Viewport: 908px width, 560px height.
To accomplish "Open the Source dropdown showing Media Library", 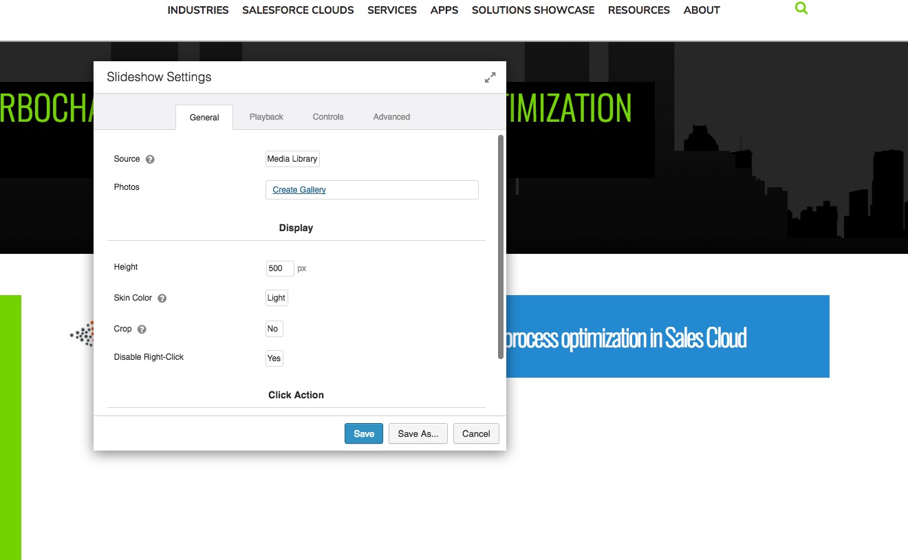I will click(x=292, y=159).
